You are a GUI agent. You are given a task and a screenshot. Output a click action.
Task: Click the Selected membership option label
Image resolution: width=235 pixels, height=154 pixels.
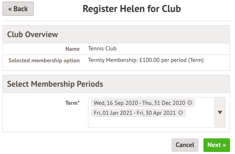click(x=44, y=61)
